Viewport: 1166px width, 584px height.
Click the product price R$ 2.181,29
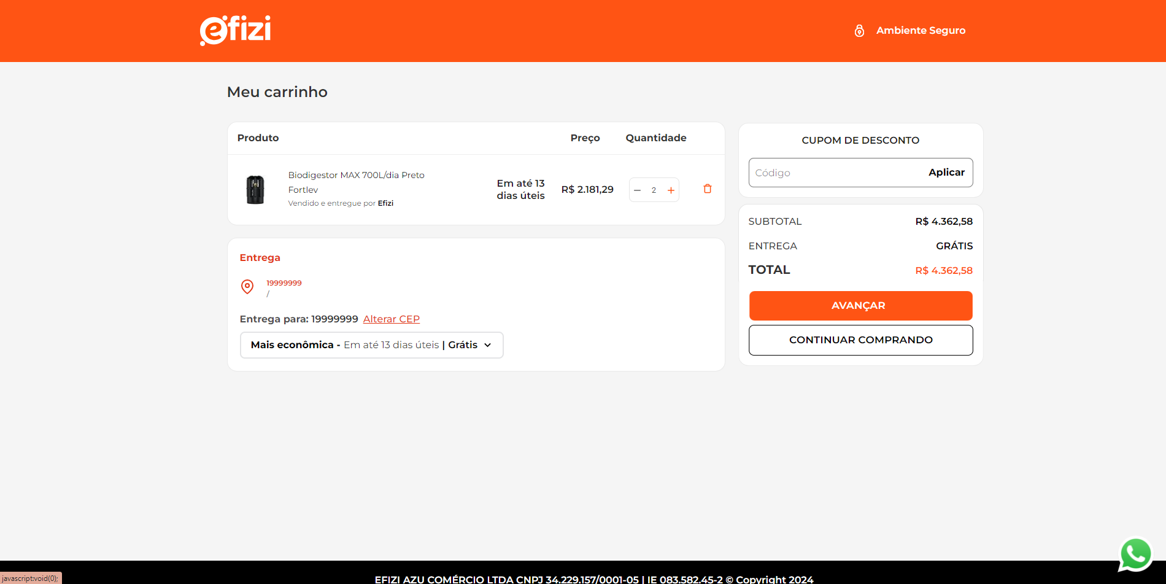(x=587, y=190)
